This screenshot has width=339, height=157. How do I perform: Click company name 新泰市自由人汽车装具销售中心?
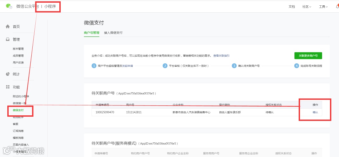click(191, 112)
